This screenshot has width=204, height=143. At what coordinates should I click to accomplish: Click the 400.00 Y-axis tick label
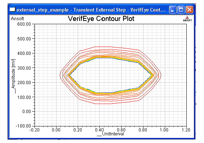(x=24, y=53)
